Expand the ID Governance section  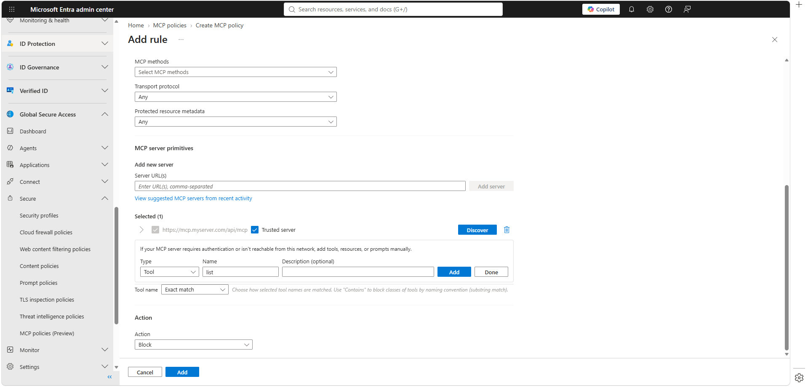(105, 67)
